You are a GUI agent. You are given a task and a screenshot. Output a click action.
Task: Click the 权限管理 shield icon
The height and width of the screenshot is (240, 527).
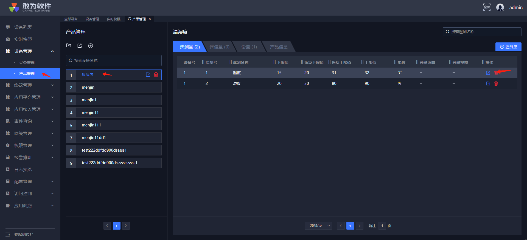(8, 146)
